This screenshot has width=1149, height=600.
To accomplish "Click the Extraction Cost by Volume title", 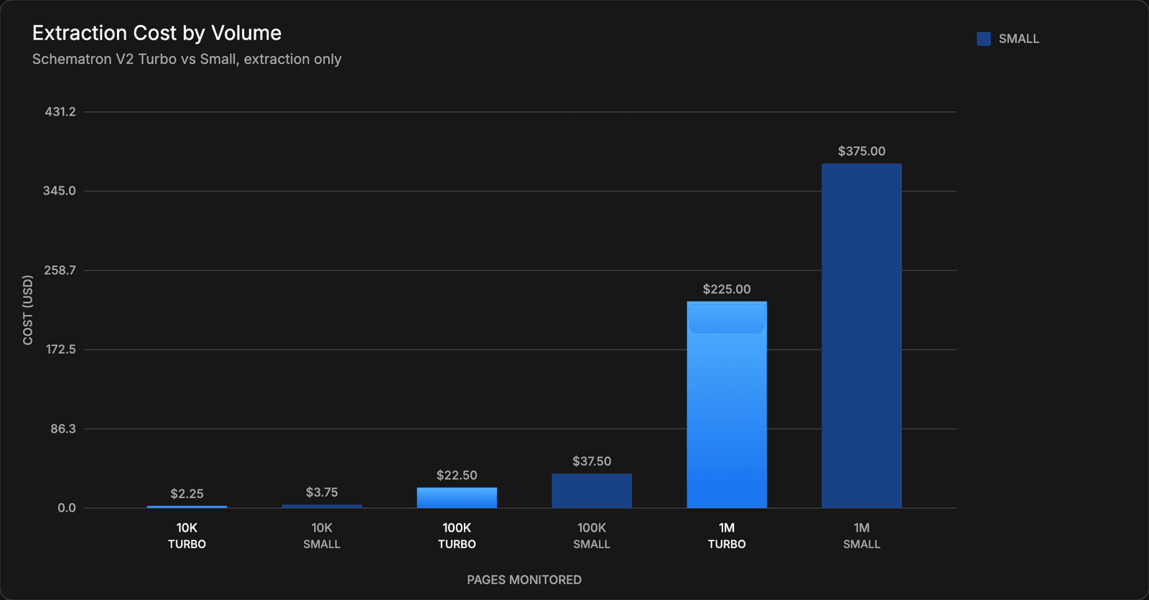I will [157, 33].
